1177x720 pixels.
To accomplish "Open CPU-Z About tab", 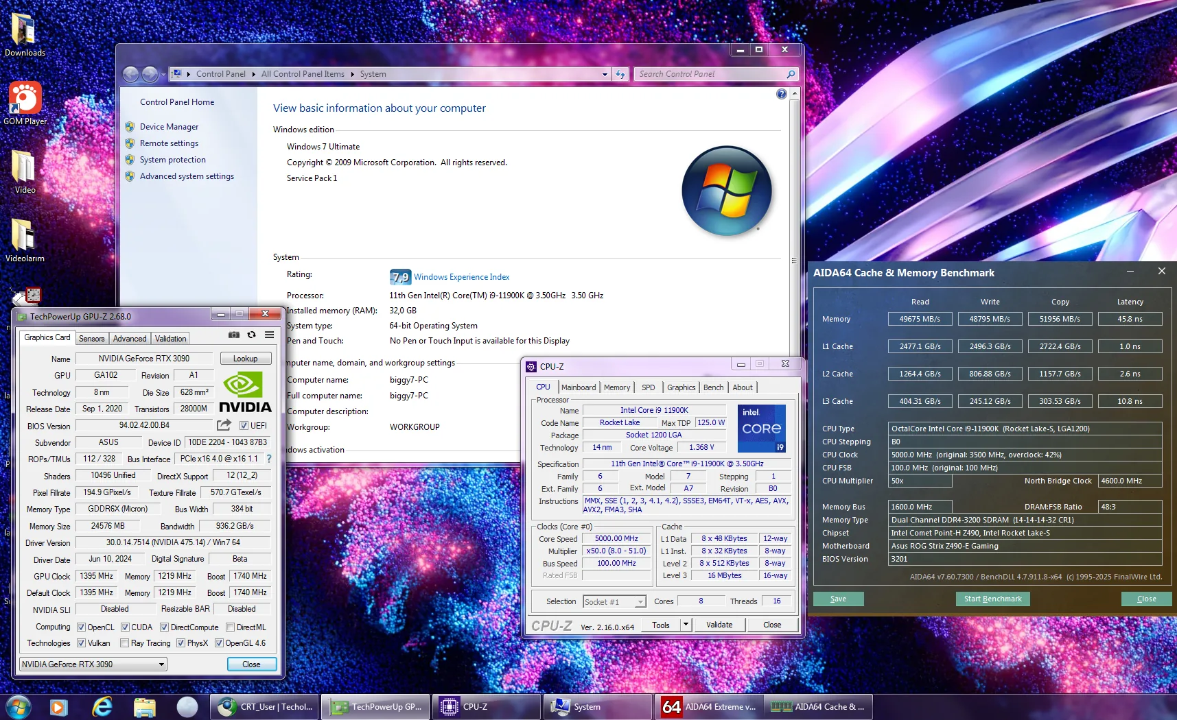I will pos(742,387).
